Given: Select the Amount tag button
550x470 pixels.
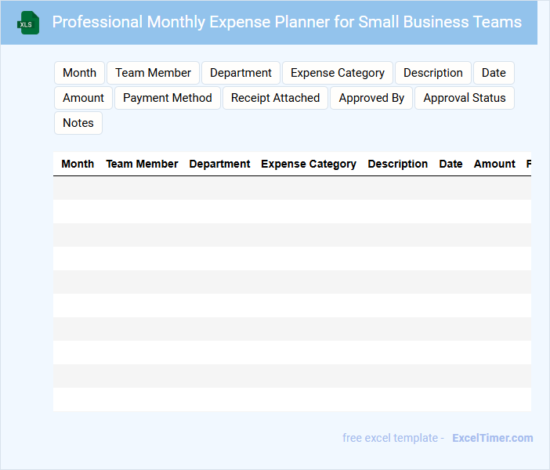Looking at the screenshot, I should pos(83,98).
